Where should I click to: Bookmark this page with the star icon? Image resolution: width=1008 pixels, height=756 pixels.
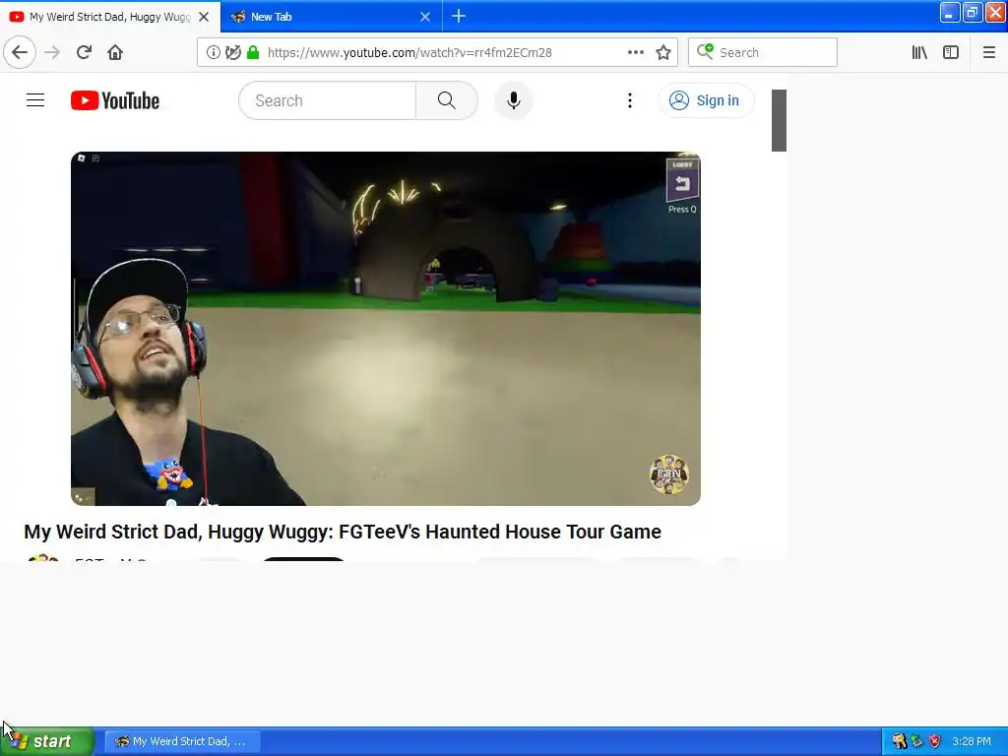[663, 52]
